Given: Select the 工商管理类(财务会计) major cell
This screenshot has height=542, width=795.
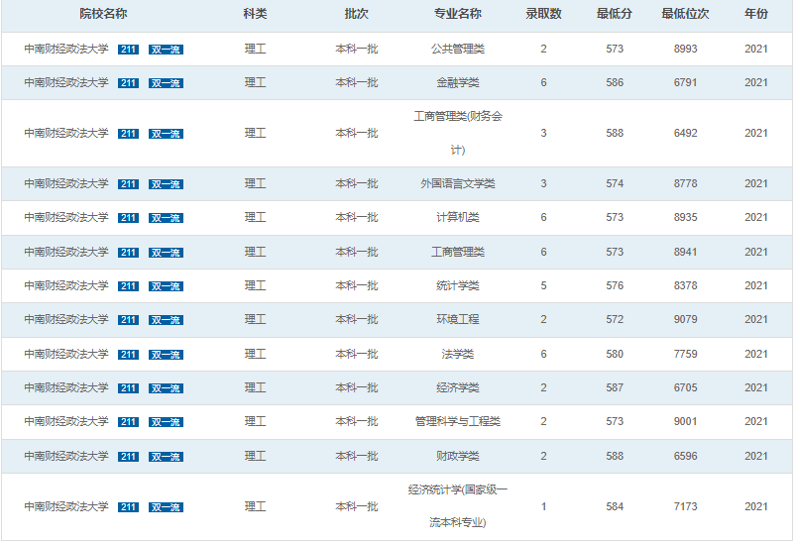Looking at the screenshot, I should pyautogui.click(x=458, y=133).
